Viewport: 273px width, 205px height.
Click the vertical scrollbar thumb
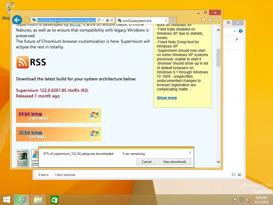tap(218, 58)
